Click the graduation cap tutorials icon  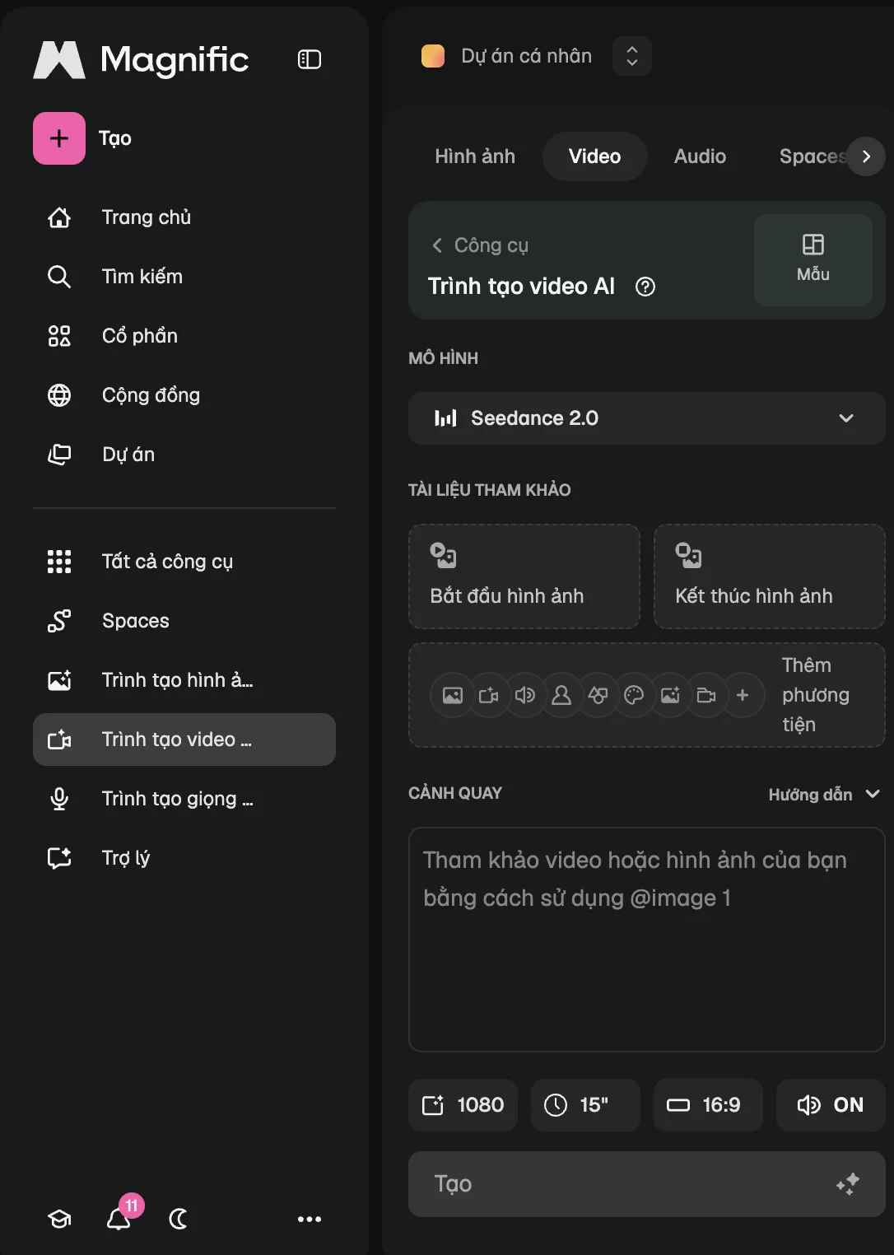point(59,1219)
